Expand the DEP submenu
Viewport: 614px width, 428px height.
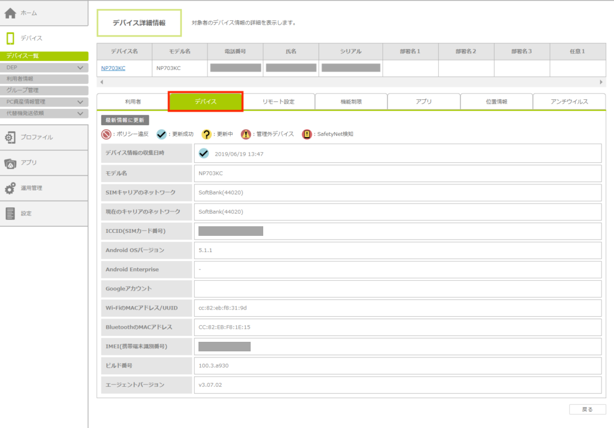coord(80,68)
